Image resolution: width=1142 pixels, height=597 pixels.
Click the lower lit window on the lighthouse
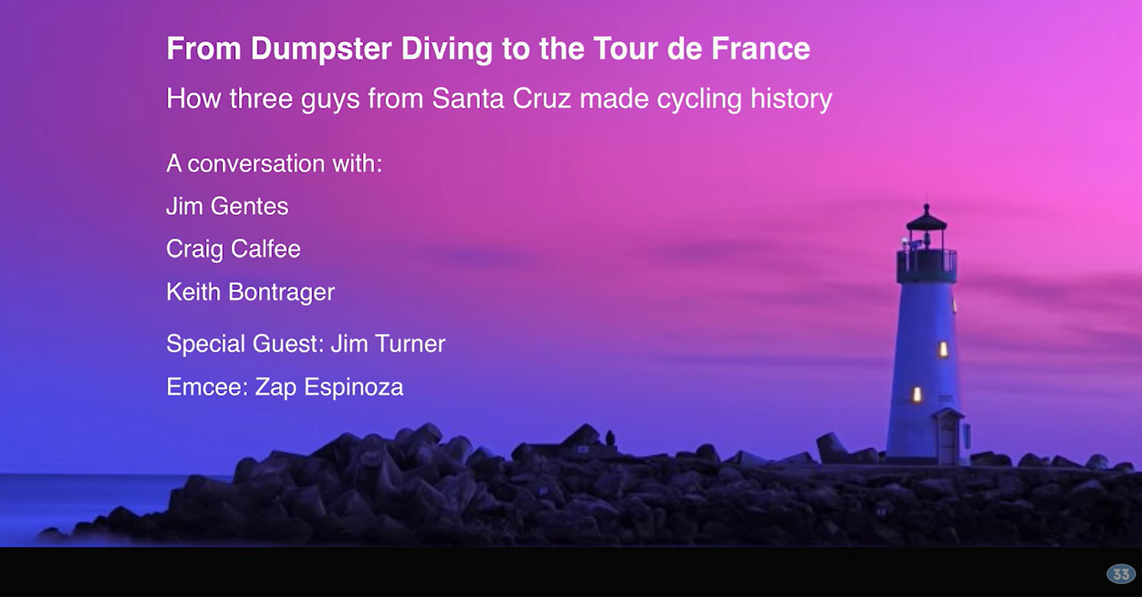coord(916,394)
